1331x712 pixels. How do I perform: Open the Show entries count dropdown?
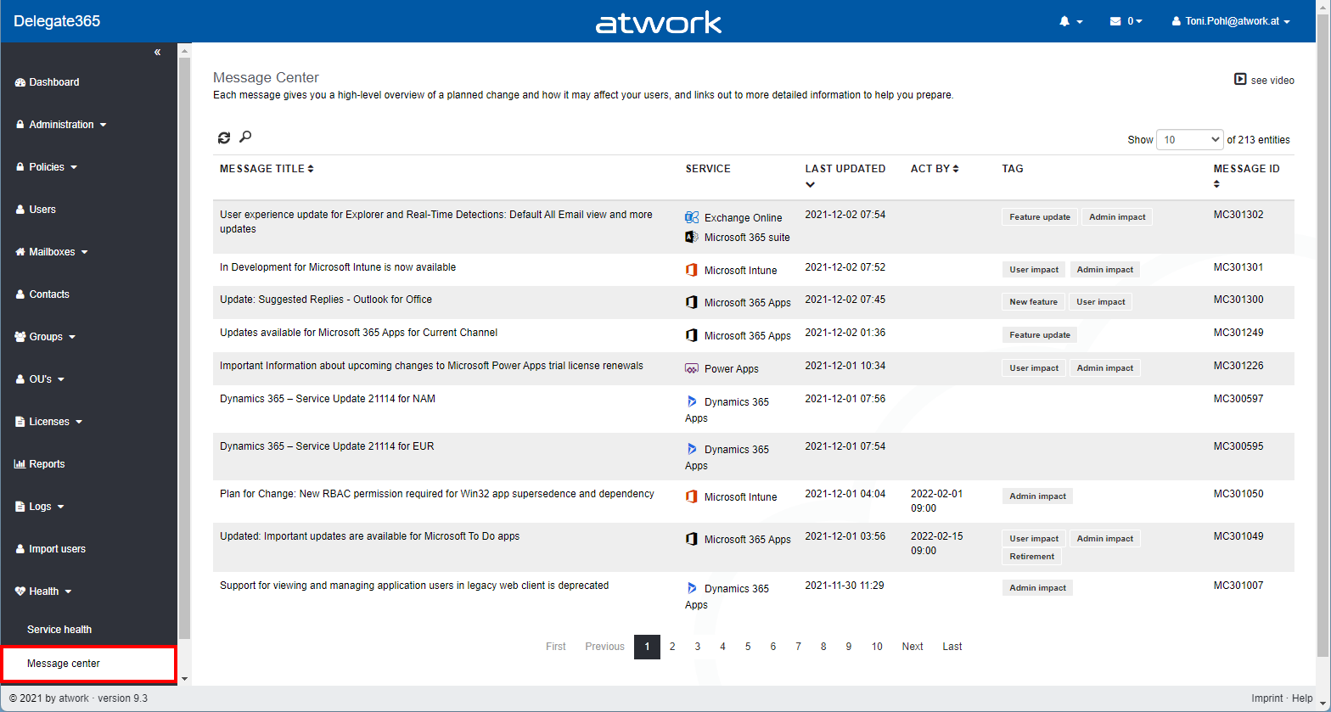point(1189,139)
